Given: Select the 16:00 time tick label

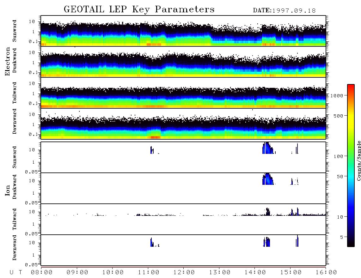Looking at the screenshot, I should [327, 272].
